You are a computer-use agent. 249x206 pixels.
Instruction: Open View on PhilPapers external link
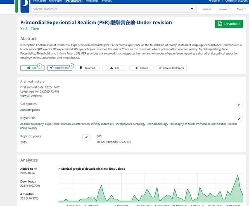point(170,68)
